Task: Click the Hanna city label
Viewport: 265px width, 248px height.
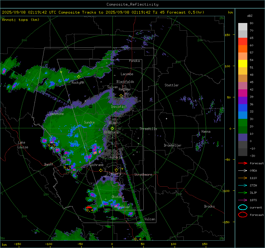Action: pyautogui.click(x=206, y=132)
